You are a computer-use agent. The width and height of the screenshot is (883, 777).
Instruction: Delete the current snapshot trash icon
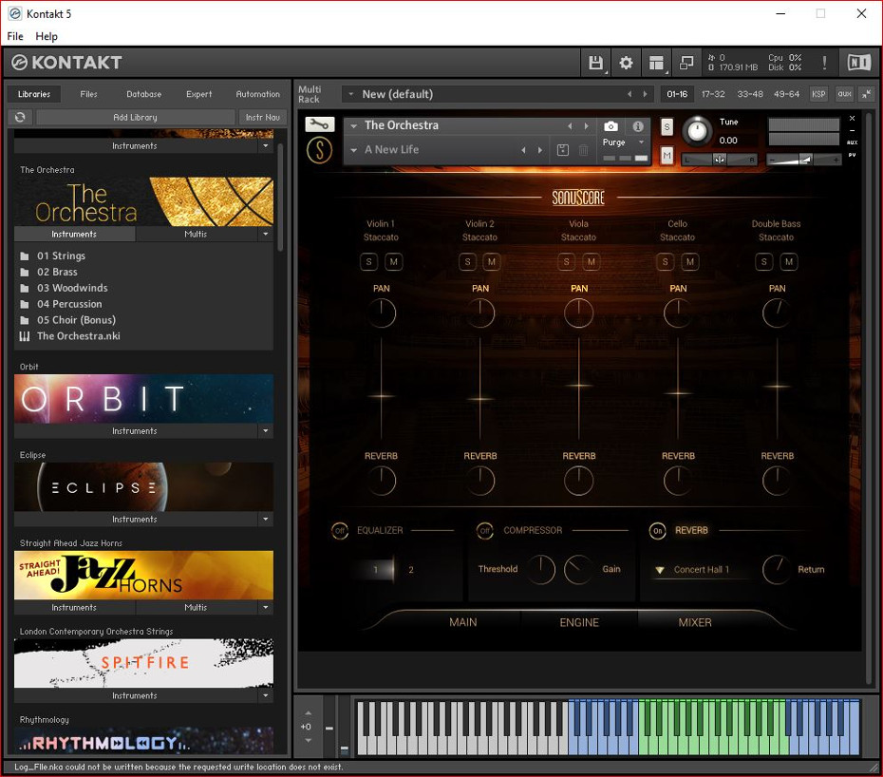[583, 150]
